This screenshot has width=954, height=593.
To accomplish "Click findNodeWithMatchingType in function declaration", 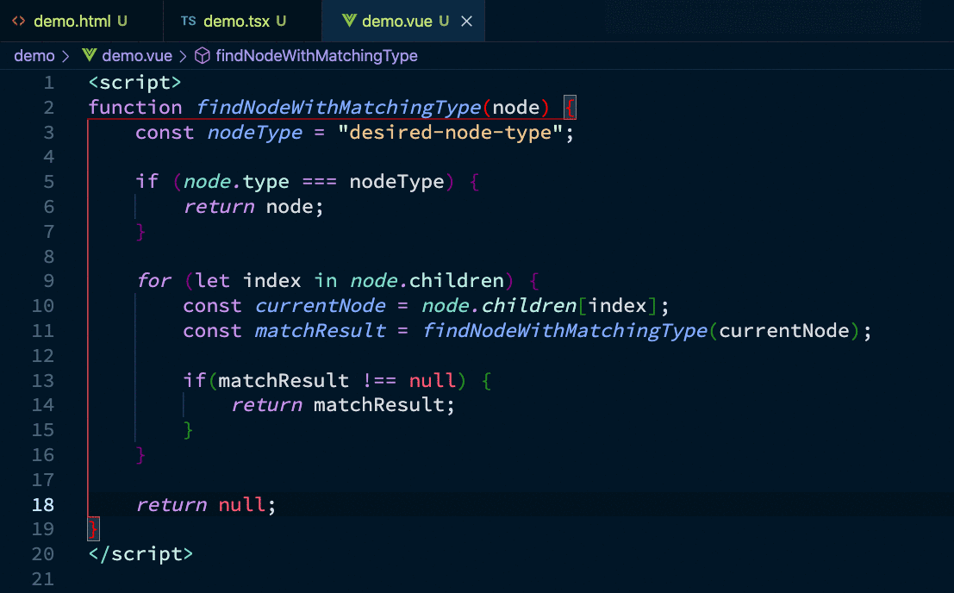I will [339, 108].
